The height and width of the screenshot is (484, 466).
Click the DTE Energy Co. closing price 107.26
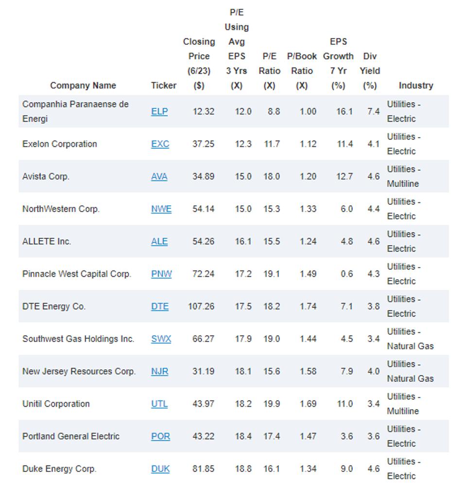tap(201, 306)
